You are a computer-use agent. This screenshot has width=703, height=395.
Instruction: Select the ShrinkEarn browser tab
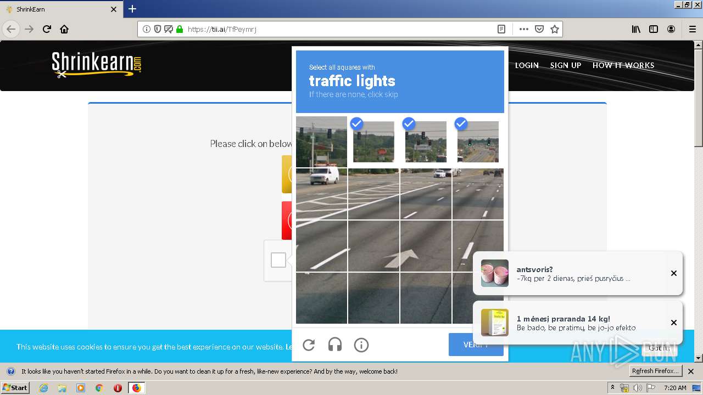tap(62, 9)
